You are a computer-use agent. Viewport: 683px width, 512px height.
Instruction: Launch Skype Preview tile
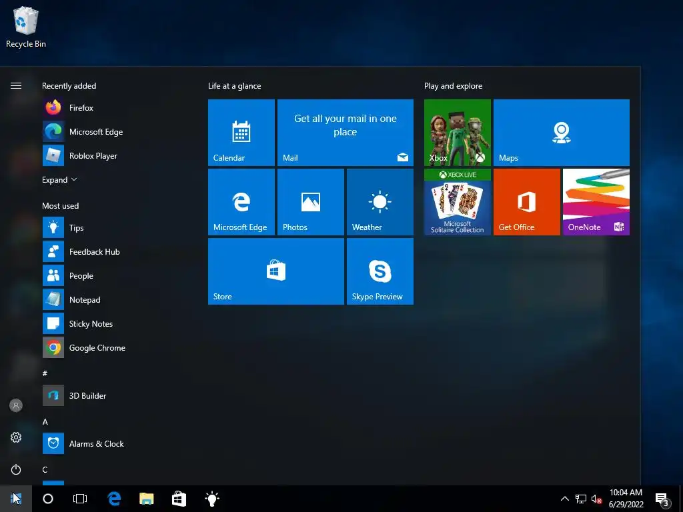[x=380, y=271]
